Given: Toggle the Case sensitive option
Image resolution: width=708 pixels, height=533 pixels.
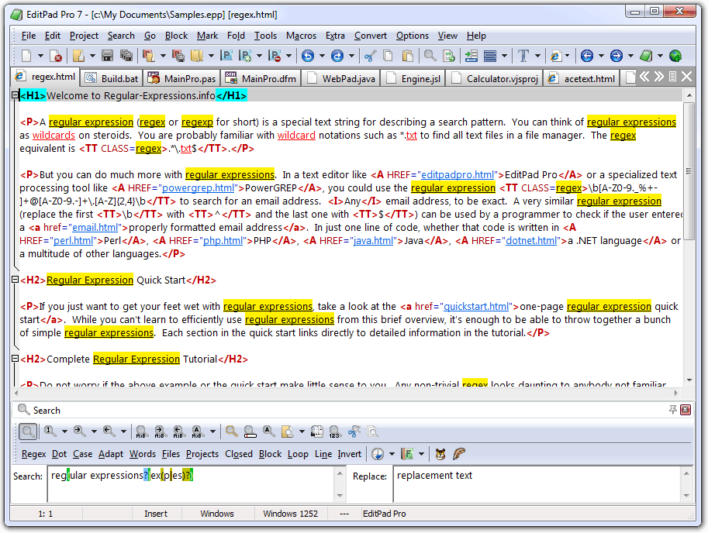Looking at the screenshot, I should click(83, 454).
